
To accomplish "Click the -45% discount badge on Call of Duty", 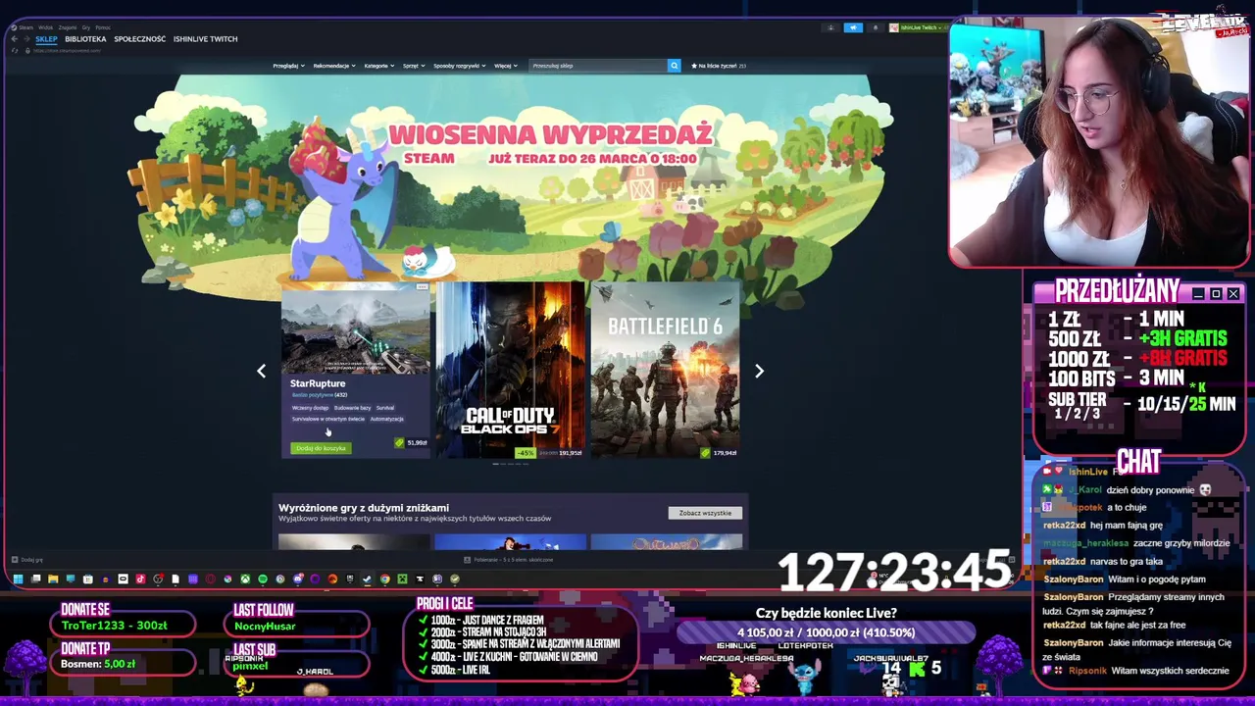I will coord(526,452).
